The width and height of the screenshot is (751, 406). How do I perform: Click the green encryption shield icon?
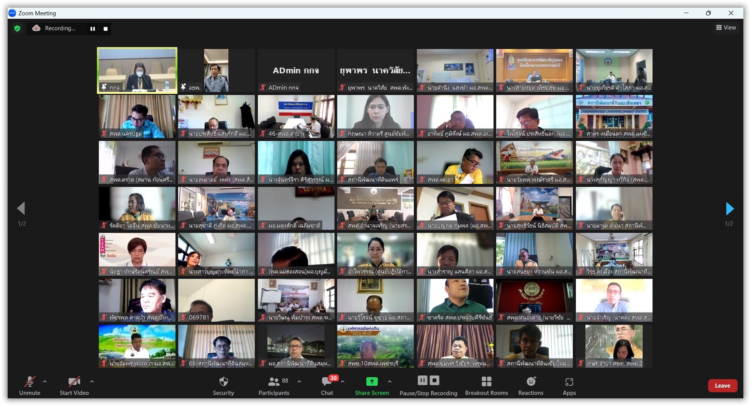[17, 28]
